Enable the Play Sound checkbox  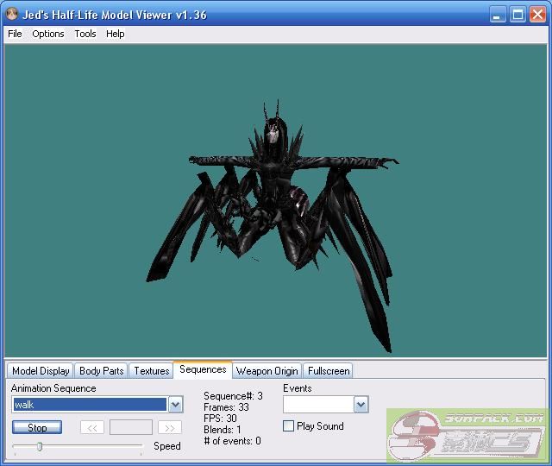[288, 425]
